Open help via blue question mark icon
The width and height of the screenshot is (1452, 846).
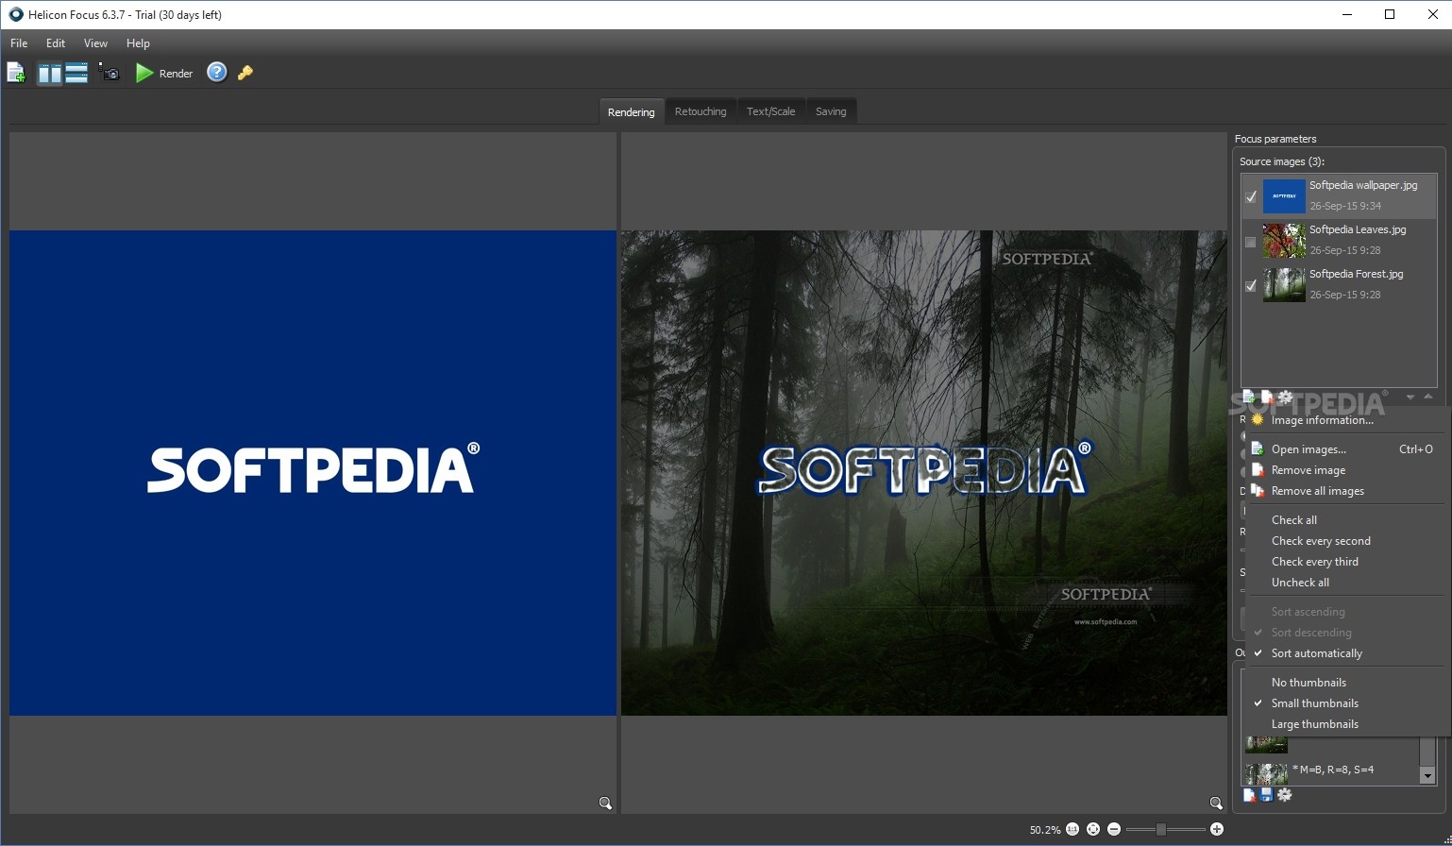pyautogui.click(x=217, y=73)
